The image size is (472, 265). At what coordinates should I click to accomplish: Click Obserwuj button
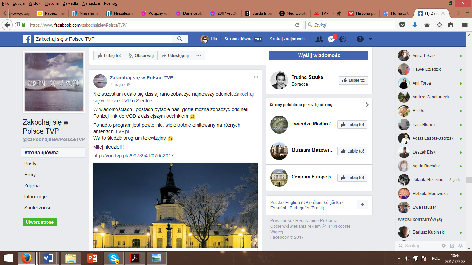(141, 56)
